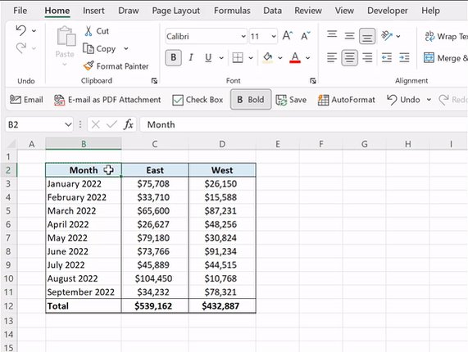Expand the Copy options arrow

126,48
